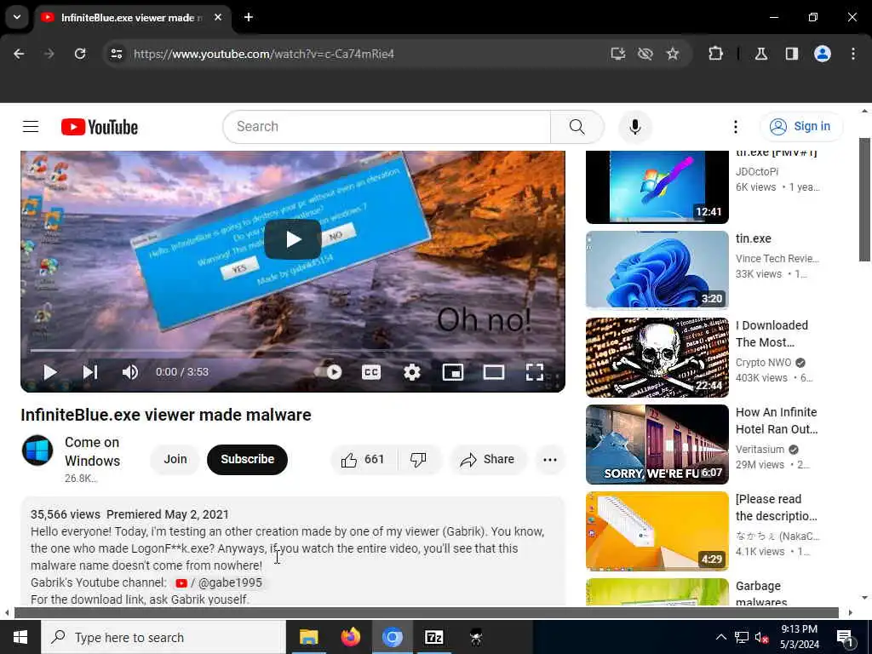Skip to the next video
872x654 pixels.
click(x=90, y=372)
